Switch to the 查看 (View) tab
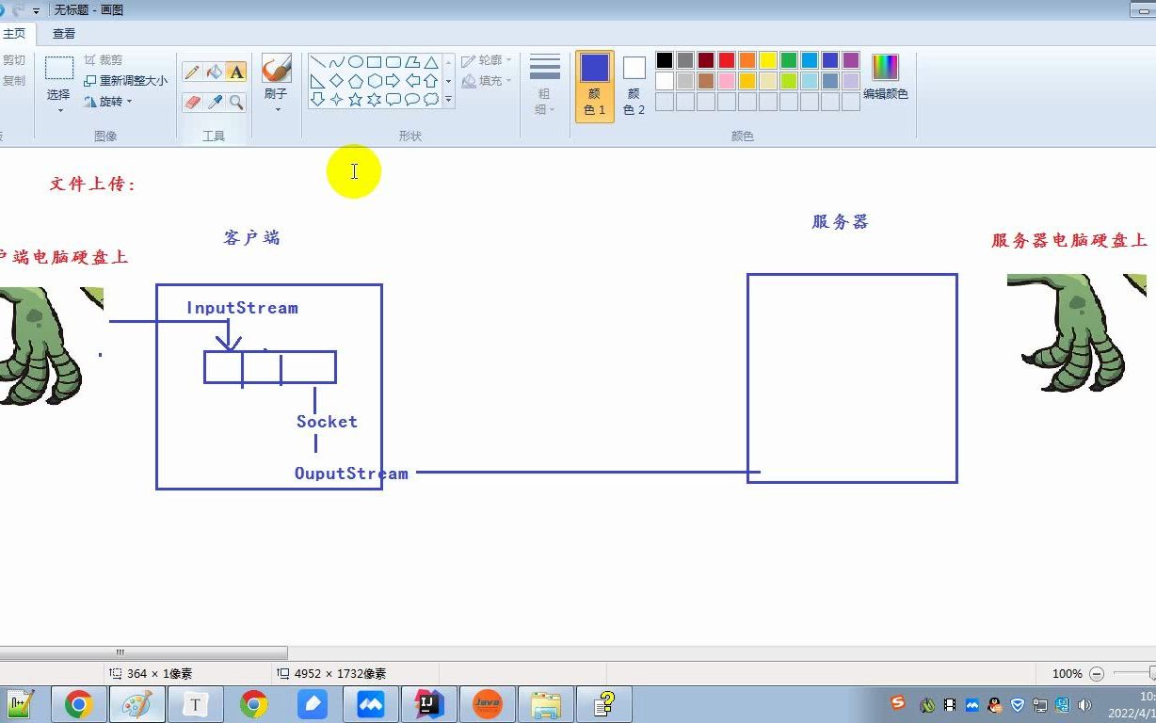This screenshot has width=1156, height=723. click(x=63, y=33)
